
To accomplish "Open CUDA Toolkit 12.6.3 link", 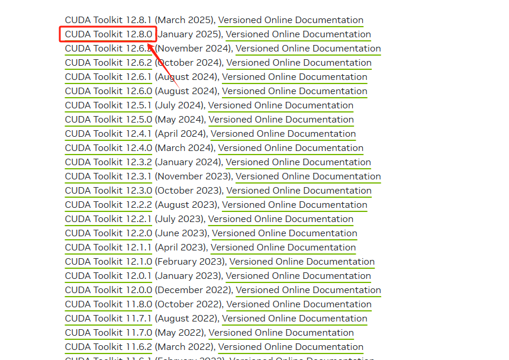I will (x=108, y=49).
